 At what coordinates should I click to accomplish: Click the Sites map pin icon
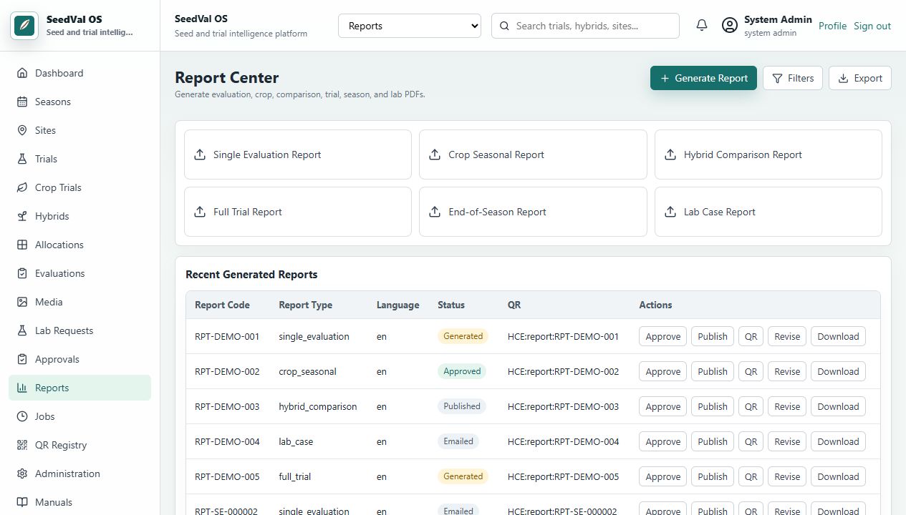click(x=22, y=130)
